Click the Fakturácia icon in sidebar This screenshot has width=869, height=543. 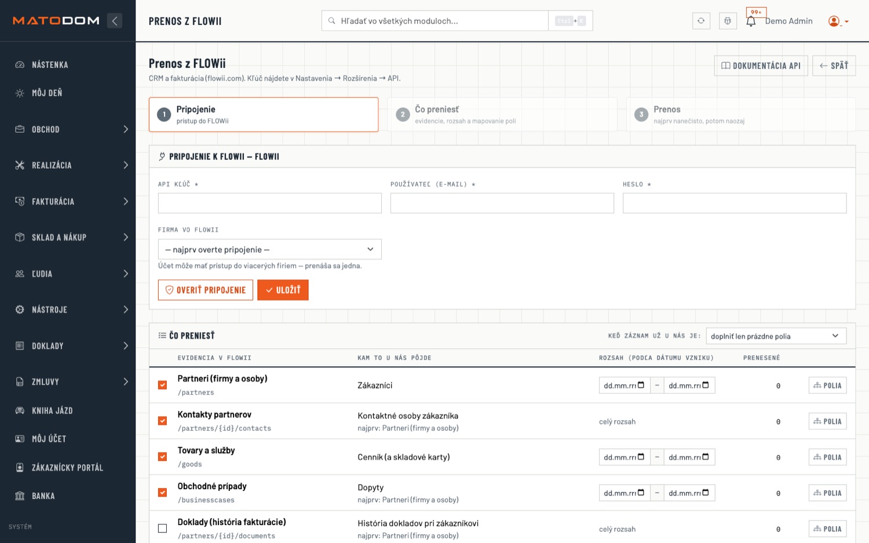click(20, 201)
